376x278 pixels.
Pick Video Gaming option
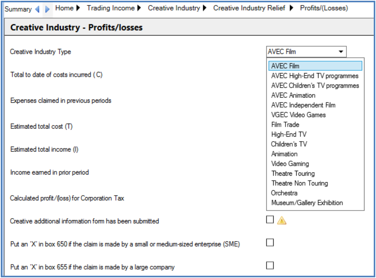[290, 164]
